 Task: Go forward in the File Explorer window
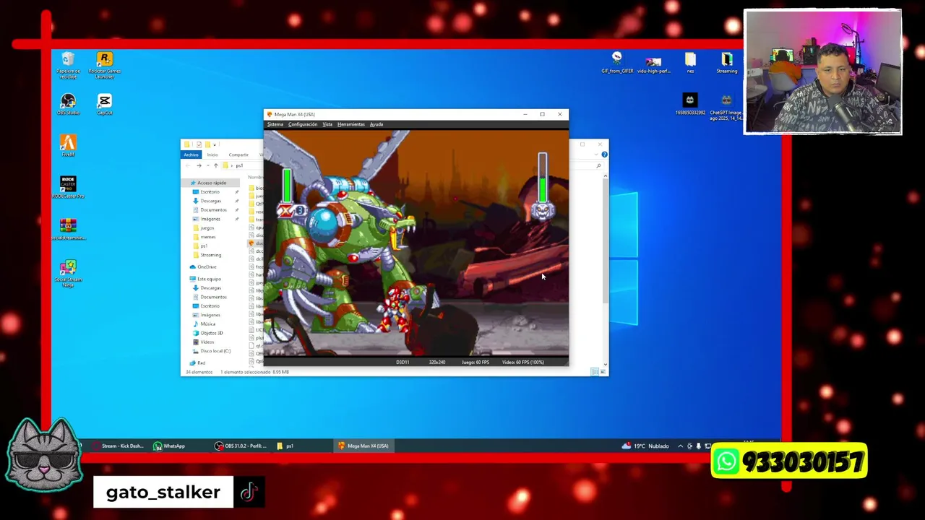point(199,165)
